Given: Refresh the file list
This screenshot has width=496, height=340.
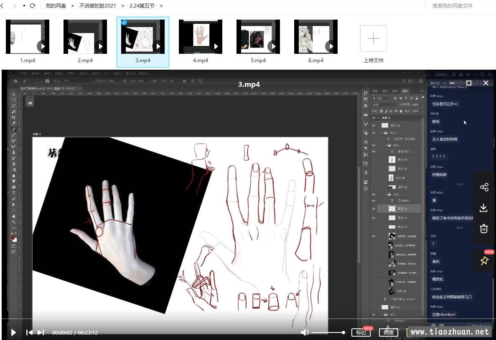Looking at the screenshot, I should point(33,6).
